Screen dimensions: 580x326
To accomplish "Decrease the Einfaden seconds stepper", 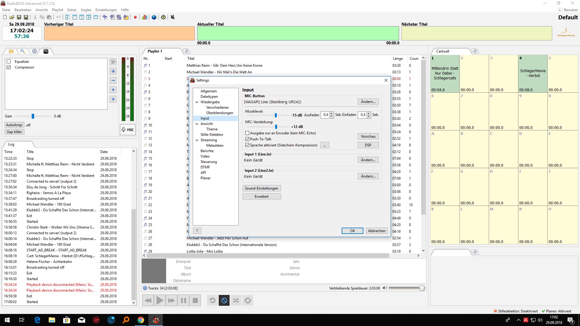I will tap(369, 117).
